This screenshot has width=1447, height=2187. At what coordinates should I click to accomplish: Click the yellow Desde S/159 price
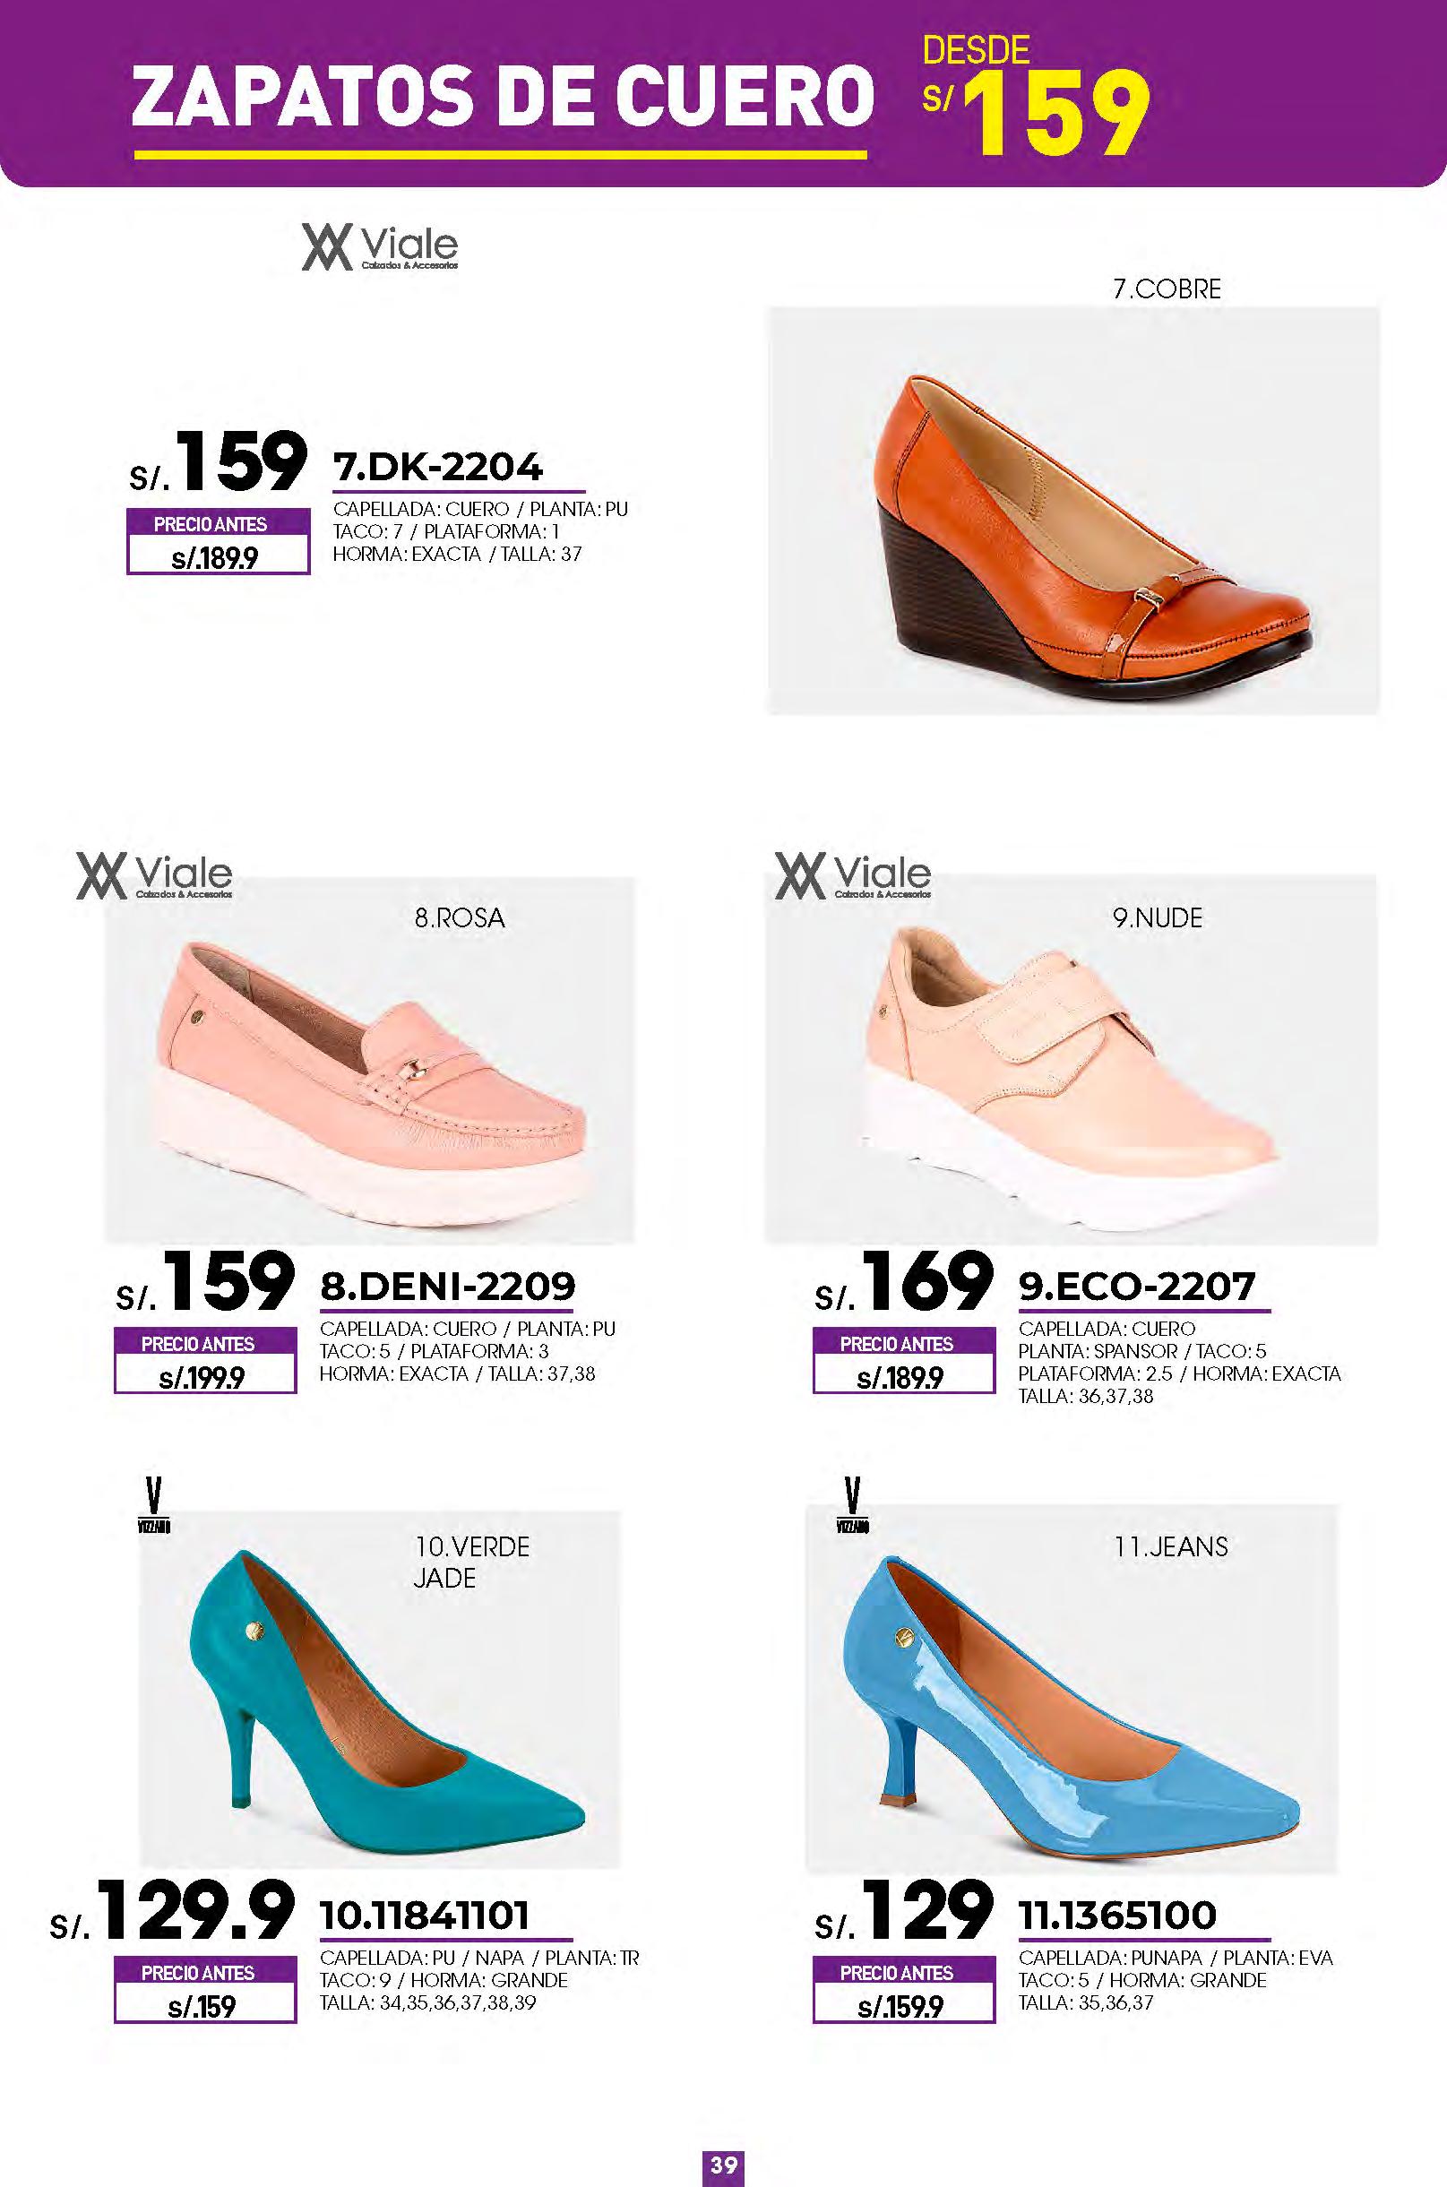(1036, 95)
